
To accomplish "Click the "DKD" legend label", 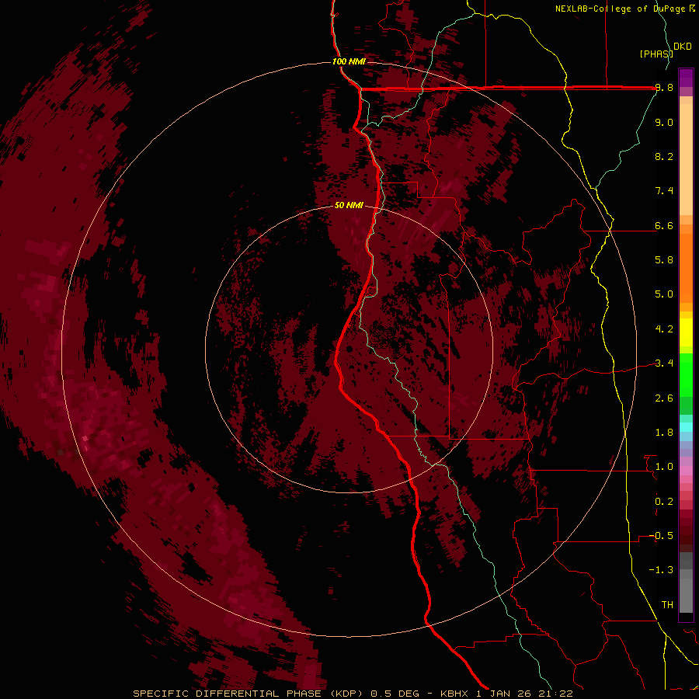I will 683,47.
